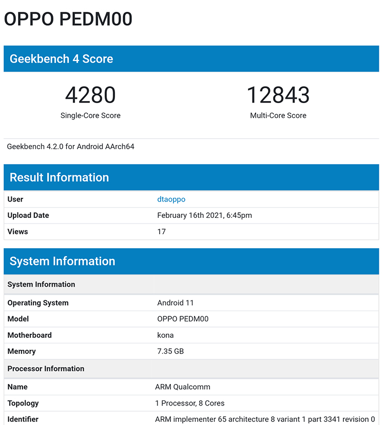Select the ARM implementer 65 identifier value
This screenshot has height=425, width=385.
tap(265, 419)
